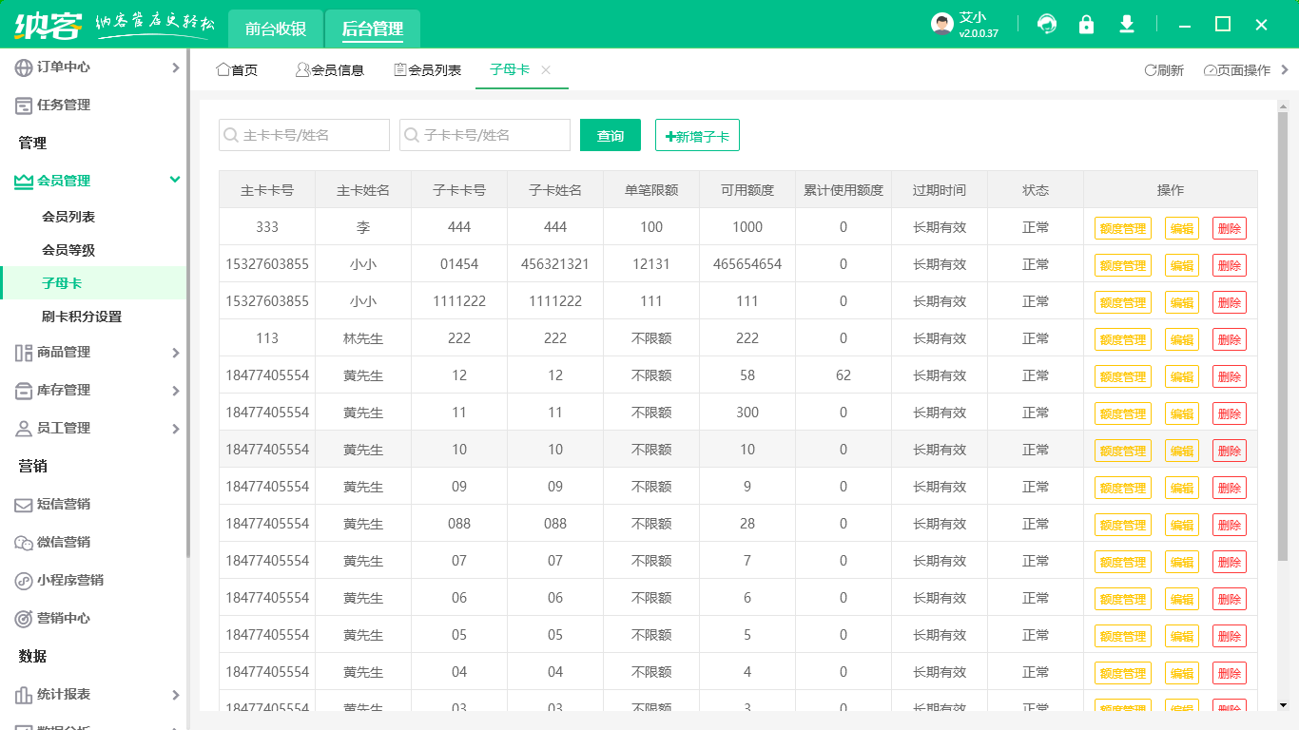Click the 会员管理 crown icon
This screenshot has width=1299, height=730.
point(24,181)
